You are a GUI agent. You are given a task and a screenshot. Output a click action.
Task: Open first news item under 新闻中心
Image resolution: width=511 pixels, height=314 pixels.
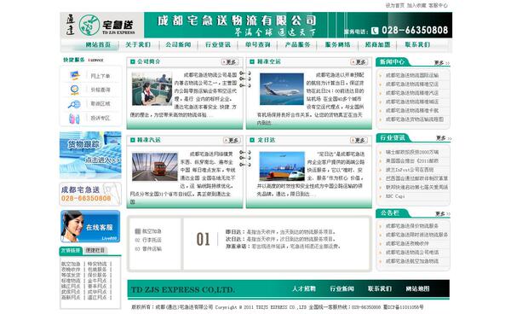(x=412, y=75)
